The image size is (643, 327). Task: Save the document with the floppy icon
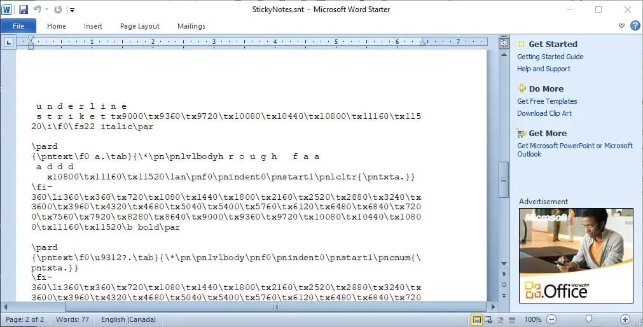(24, 9)
